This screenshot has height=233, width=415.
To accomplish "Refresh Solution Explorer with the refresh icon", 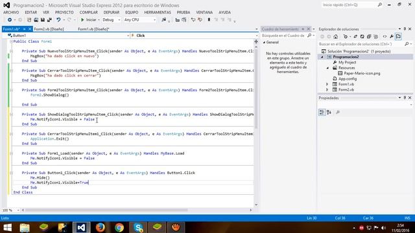I will pos(362,37).
